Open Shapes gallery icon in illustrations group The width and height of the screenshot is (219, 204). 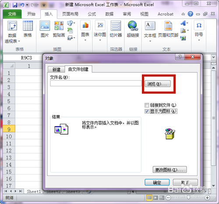70,23
